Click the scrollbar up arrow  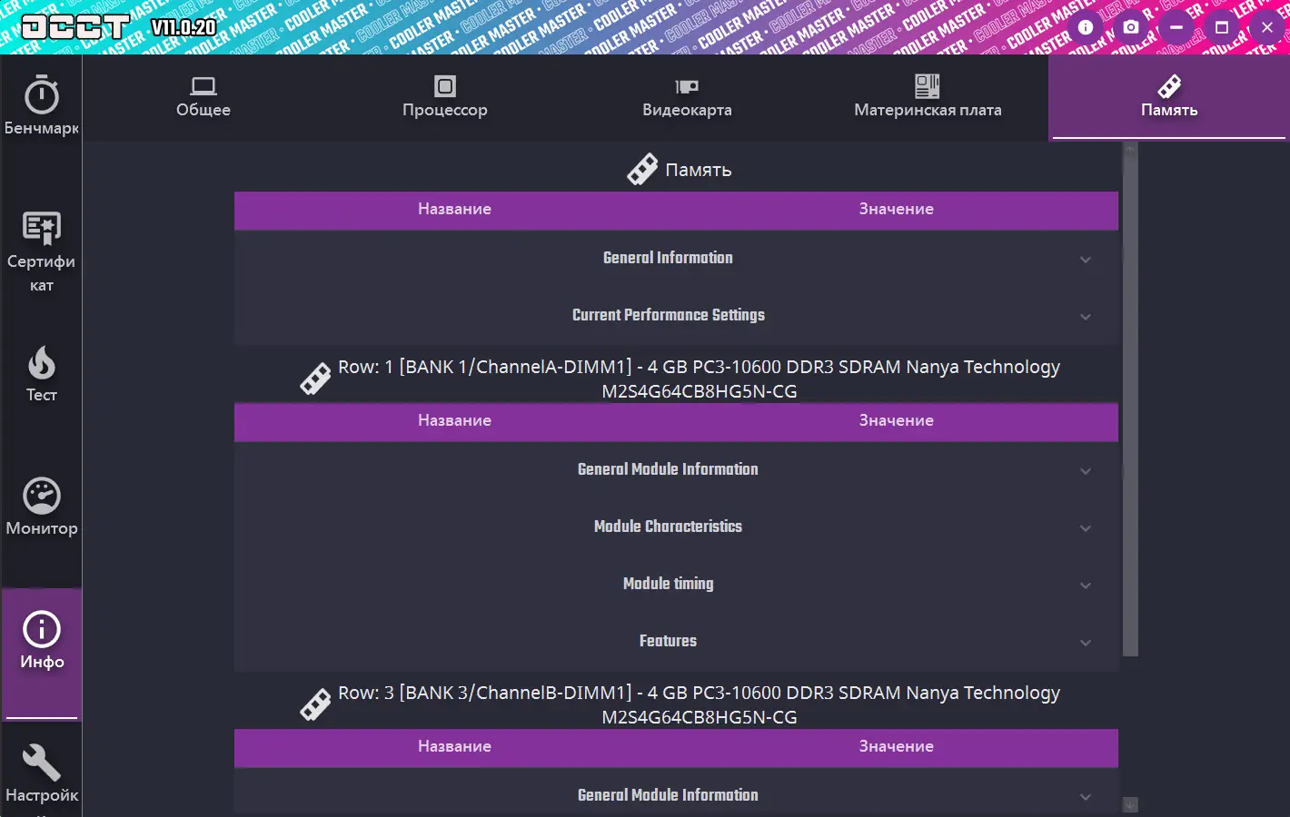[1130, 148]
